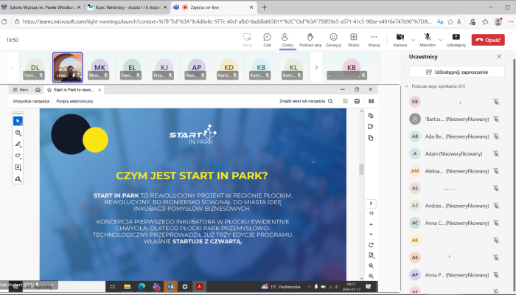The width and height of the screenshot is (516, 295).
Task: Click mute icon beside Andrze...
Action: 496,206
